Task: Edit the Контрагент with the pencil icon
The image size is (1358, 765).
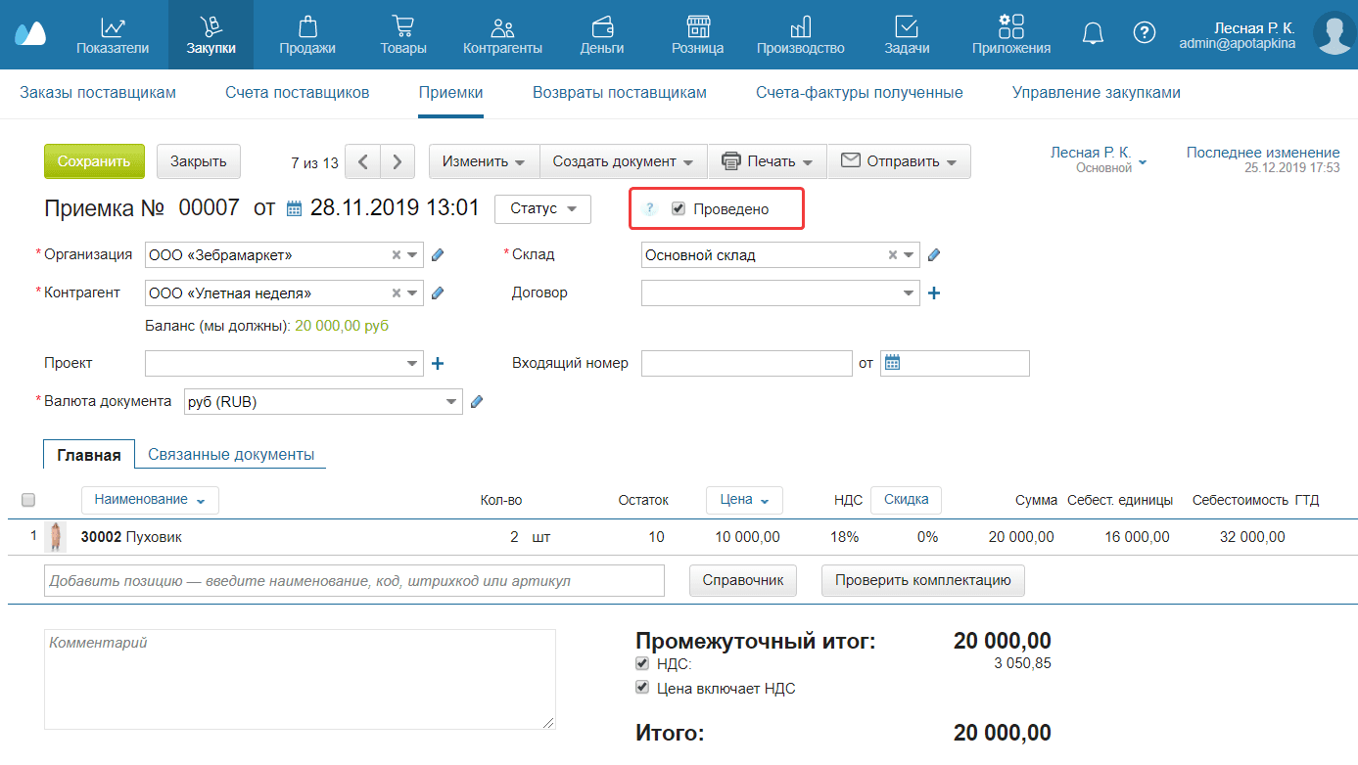Action: pos(437,292)
